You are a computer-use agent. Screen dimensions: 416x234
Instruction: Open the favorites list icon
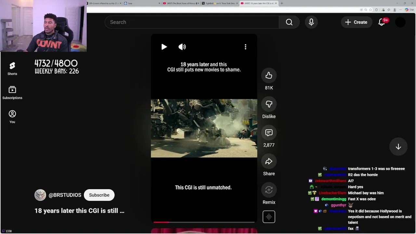[x=389, y=10]
